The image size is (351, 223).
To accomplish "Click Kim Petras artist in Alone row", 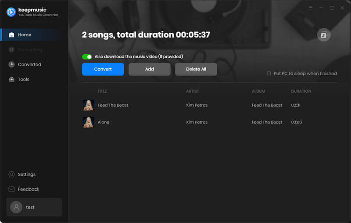I will tap(197, 122).
